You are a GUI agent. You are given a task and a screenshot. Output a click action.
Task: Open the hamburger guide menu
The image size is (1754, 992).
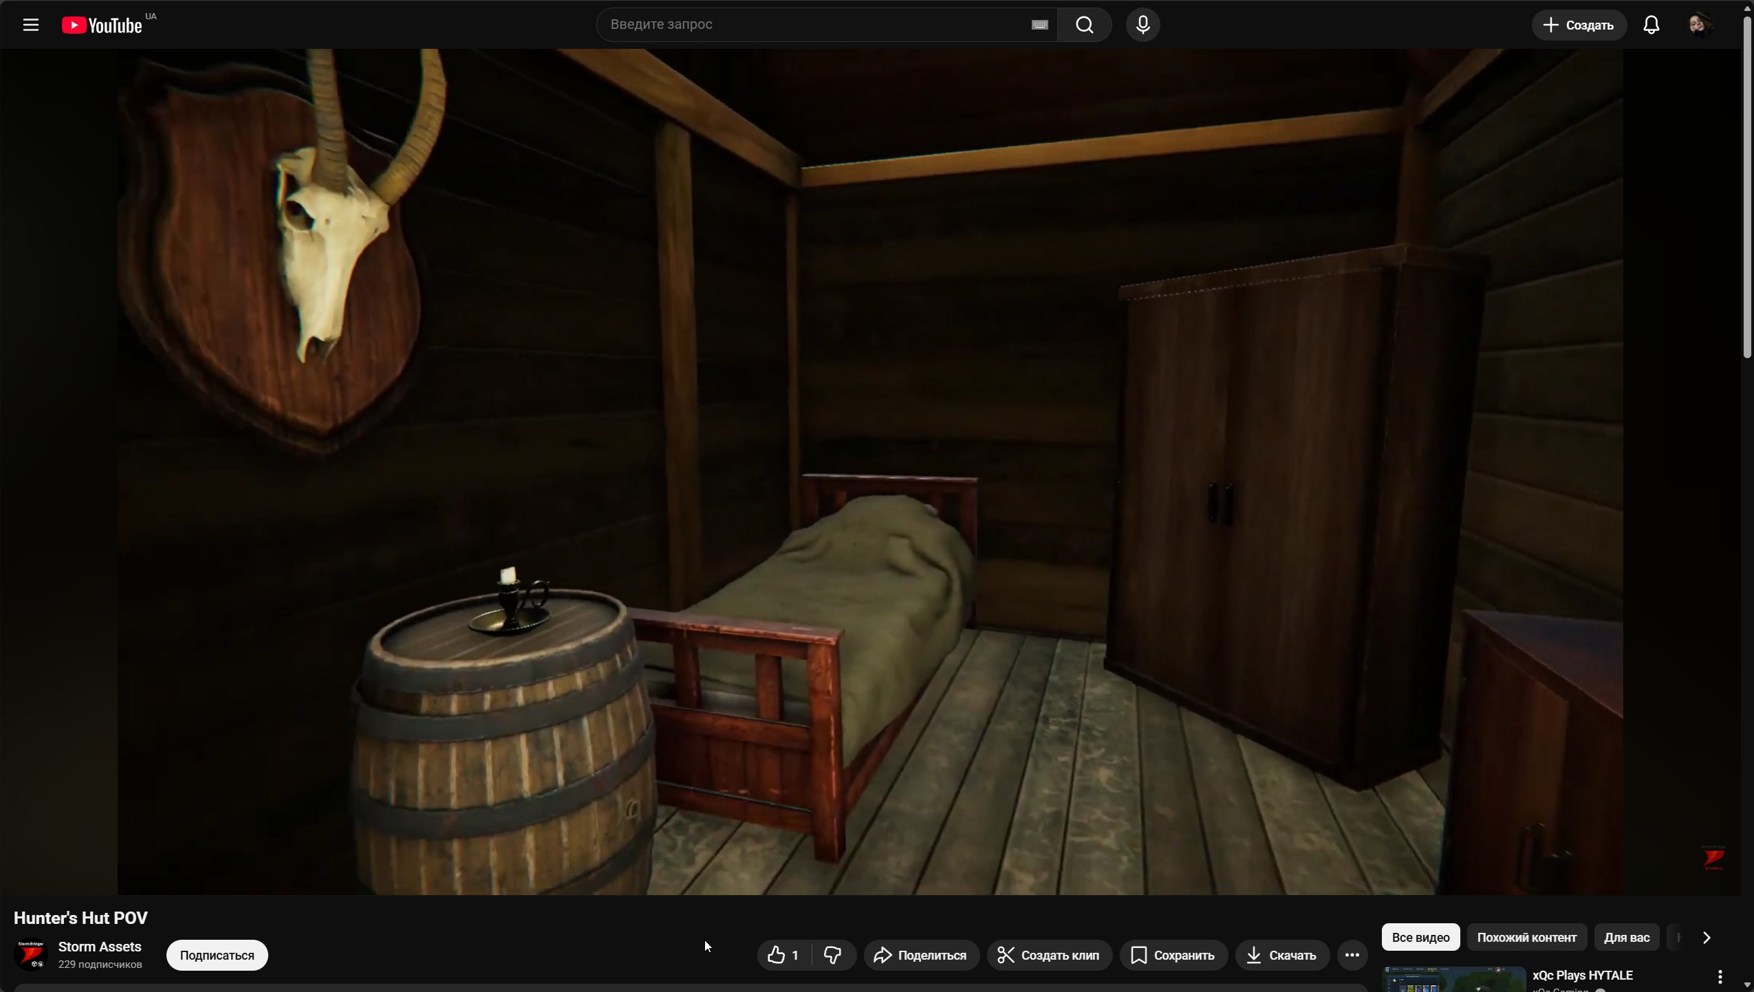pos(30,25)
